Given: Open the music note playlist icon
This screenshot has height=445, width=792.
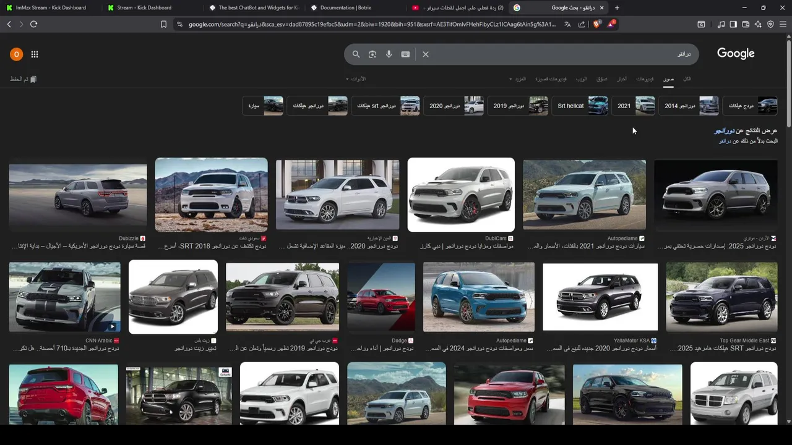Looking at the screenshot, I should [721, 24].
